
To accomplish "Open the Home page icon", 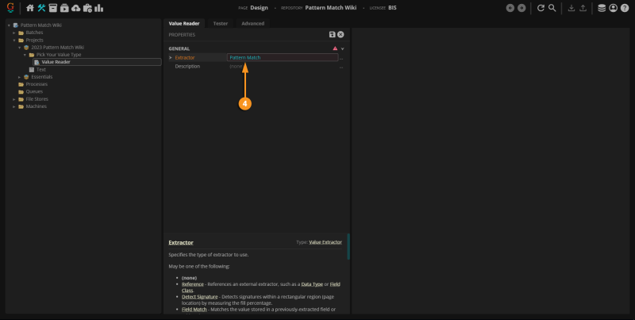I will coord(30,8).
